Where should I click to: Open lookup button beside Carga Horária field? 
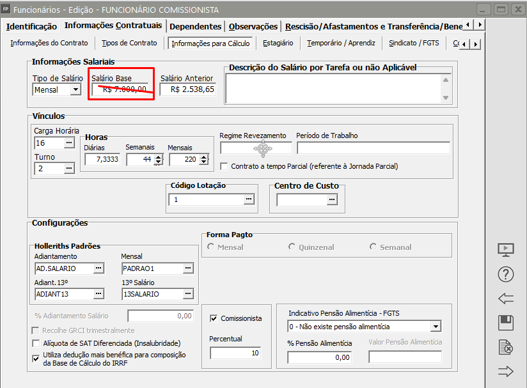(x=69, y=143)
